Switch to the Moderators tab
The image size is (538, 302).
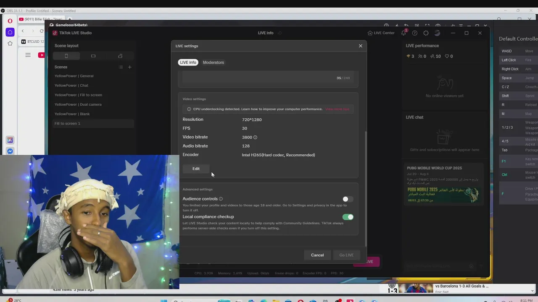click(x=213, y=62)
